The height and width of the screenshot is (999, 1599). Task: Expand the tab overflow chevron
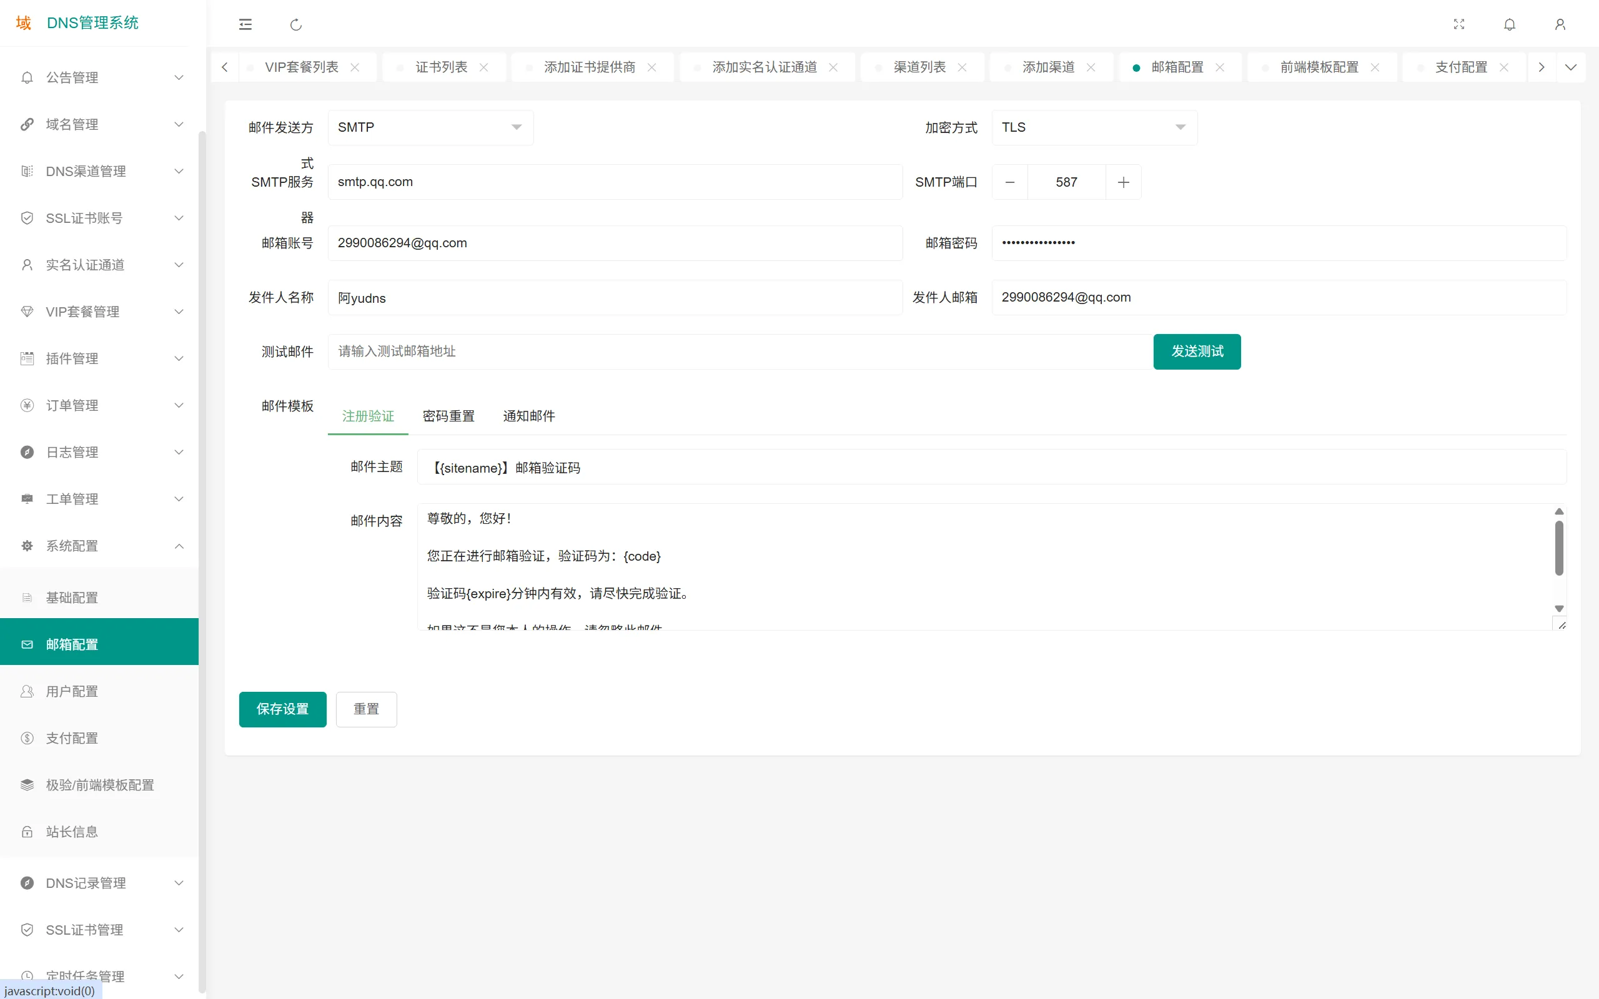click(1572, 67)
